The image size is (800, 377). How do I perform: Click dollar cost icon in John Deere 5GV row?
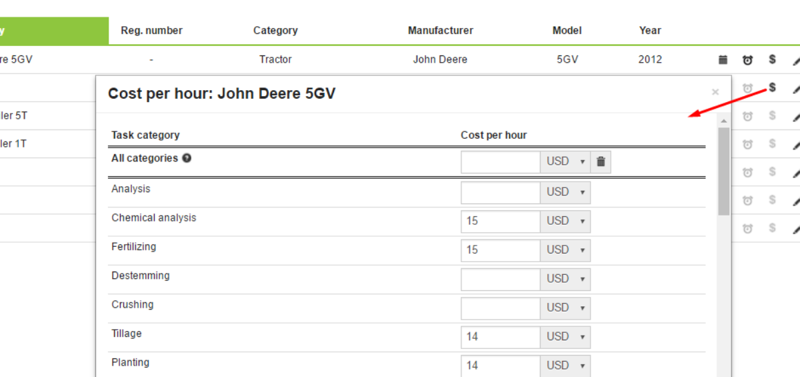point(772,59)
